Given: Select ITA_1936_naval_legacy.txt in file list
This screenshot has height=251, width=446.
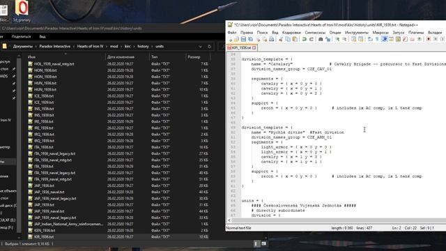Looking at the screenshot, I should coord(118,153).
